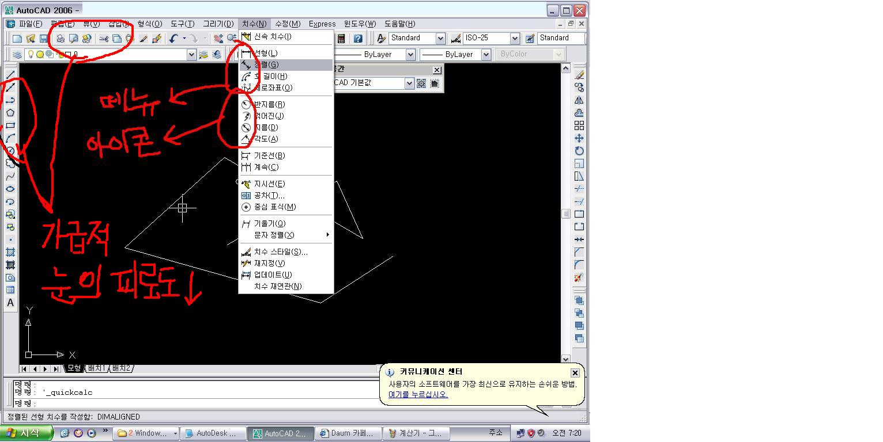The width and height of the screenshot is (883, 442).
Task: Click the Dimension Style icon beside ISO-25
Action: pyautogui.click(x=456, y=39)
